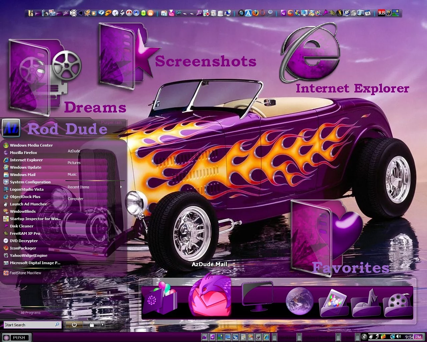Open the Internet Explorer desktop icon

click(311, 53)
